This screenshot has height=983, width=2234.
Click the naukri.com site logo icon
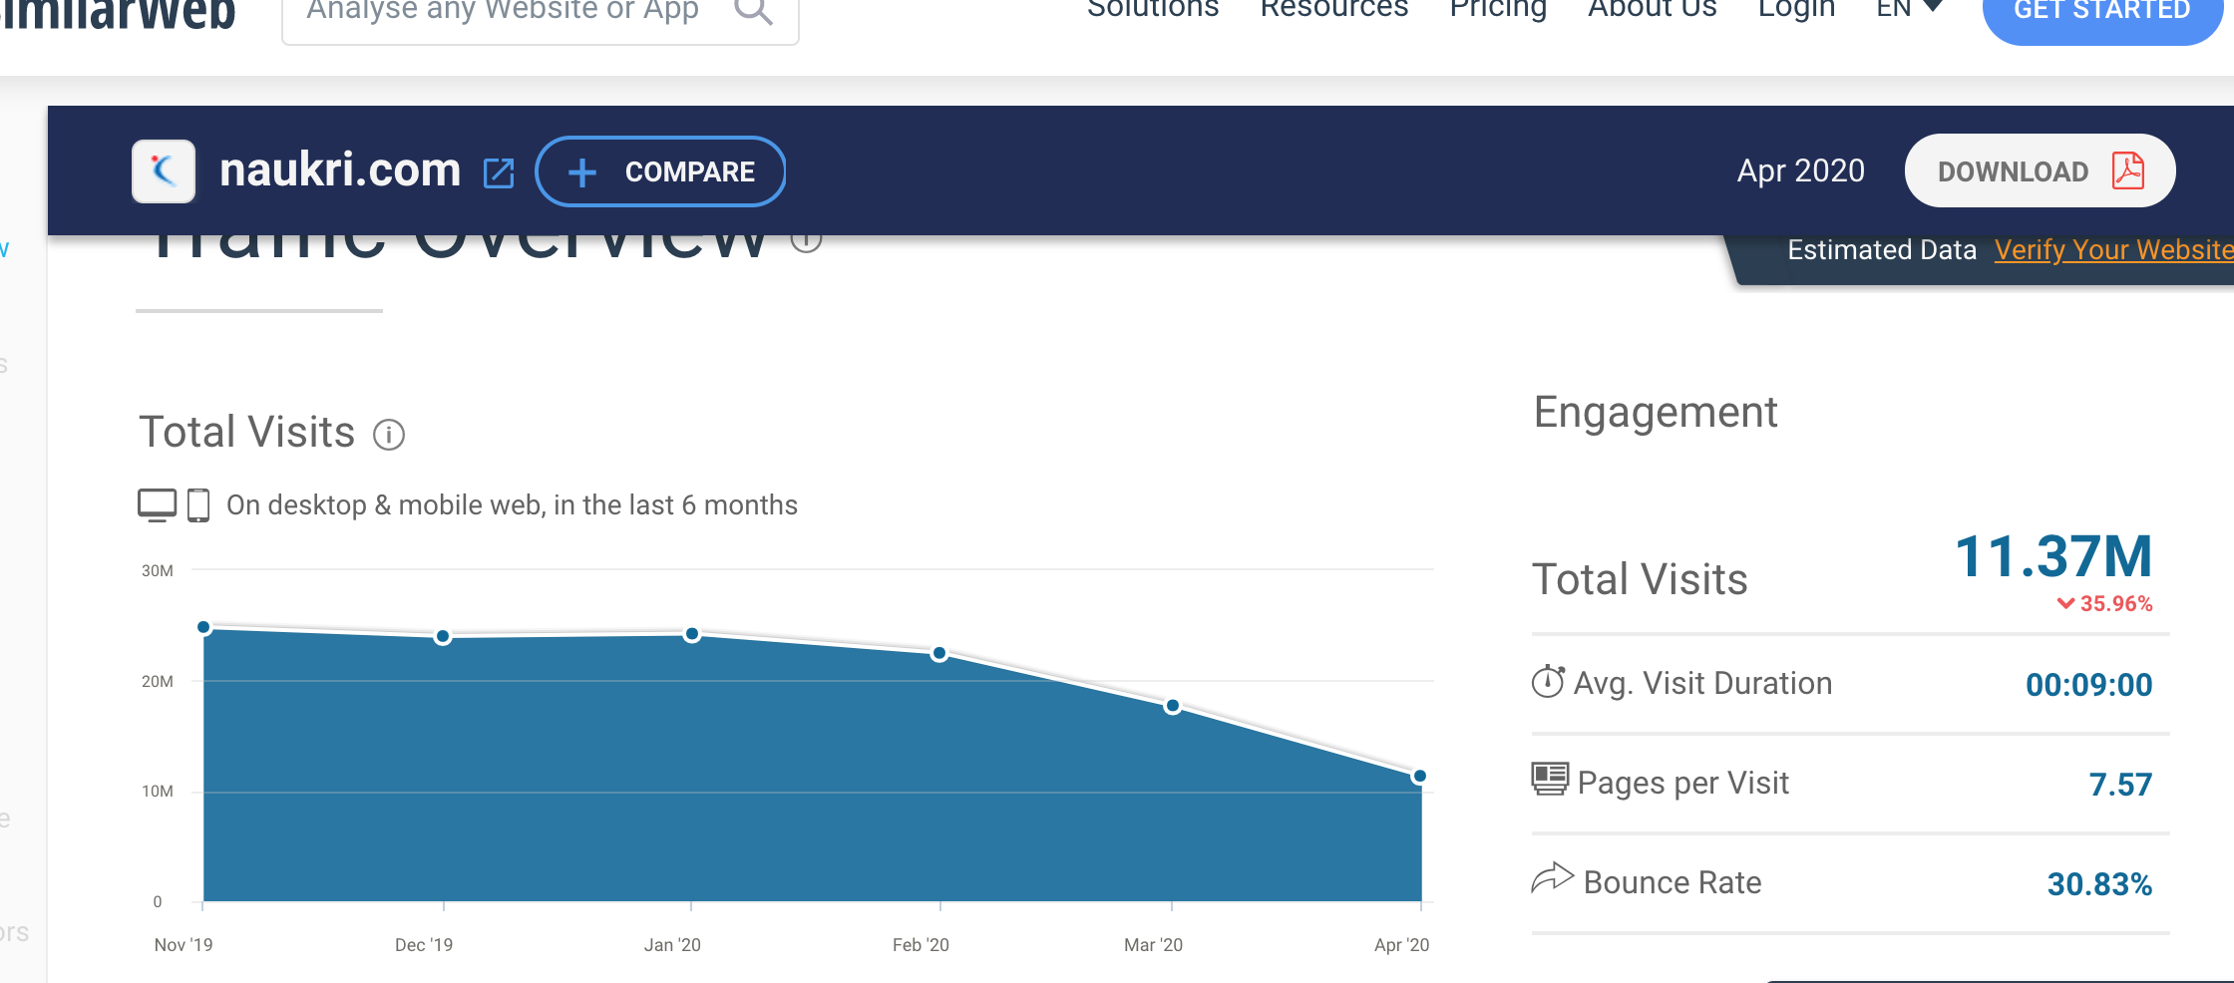coord(164,171)
